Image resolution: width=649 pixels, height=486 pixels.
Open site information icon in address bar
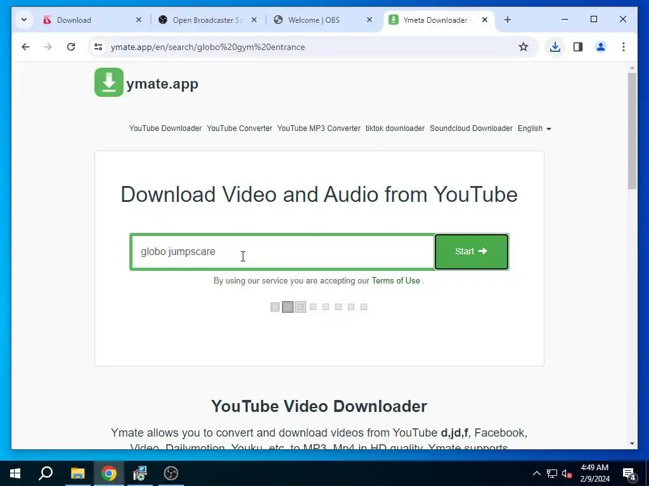tap(98, 47)
